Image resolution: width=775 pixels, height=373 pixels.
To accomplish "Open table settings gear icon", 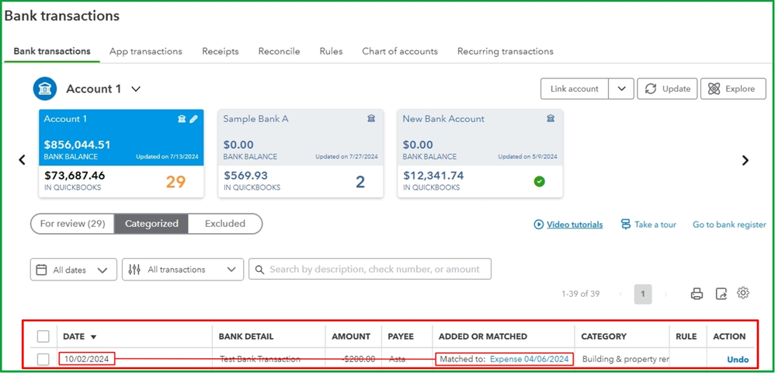I will pyautogui.click(x=743, y=293).
